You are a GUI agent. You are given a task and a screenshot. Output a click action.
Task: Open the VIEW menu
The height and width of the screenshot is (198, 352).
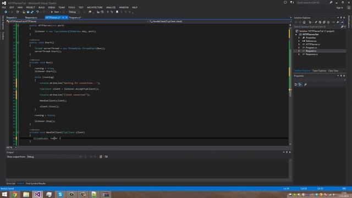pyautogui.click(x=20, y=7)
